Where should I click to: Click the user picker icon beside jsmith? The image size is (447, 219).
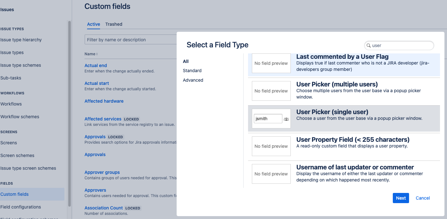pos(286,119)
